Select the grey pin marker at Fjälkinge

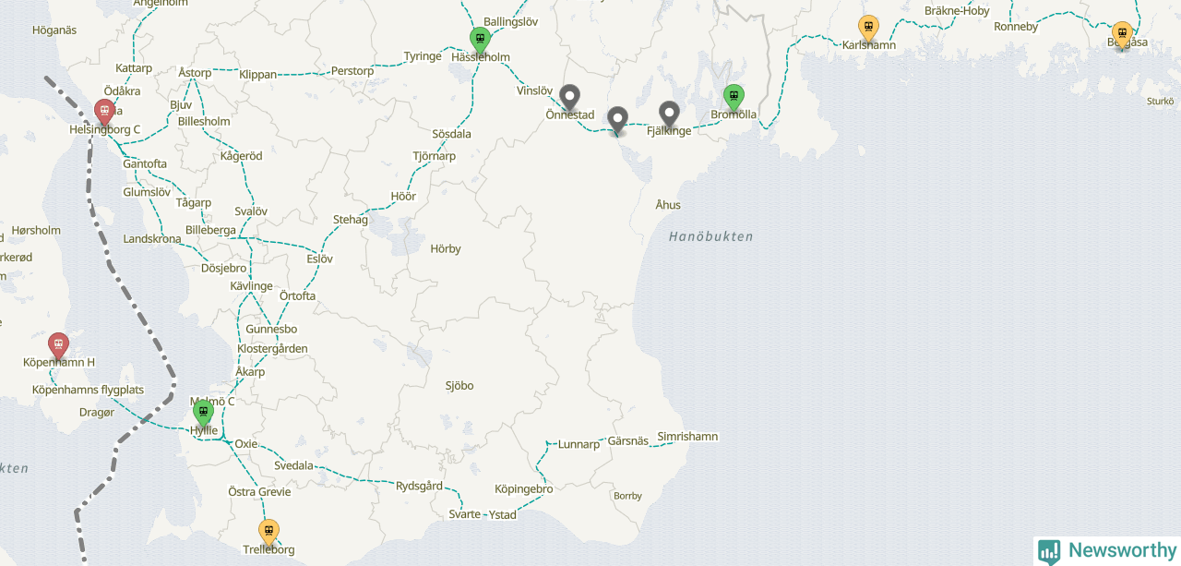(669, 114)
